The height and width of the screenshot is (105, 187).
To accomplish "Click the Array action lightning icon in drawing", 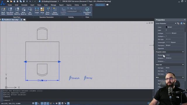I will [x=85, y=78].
